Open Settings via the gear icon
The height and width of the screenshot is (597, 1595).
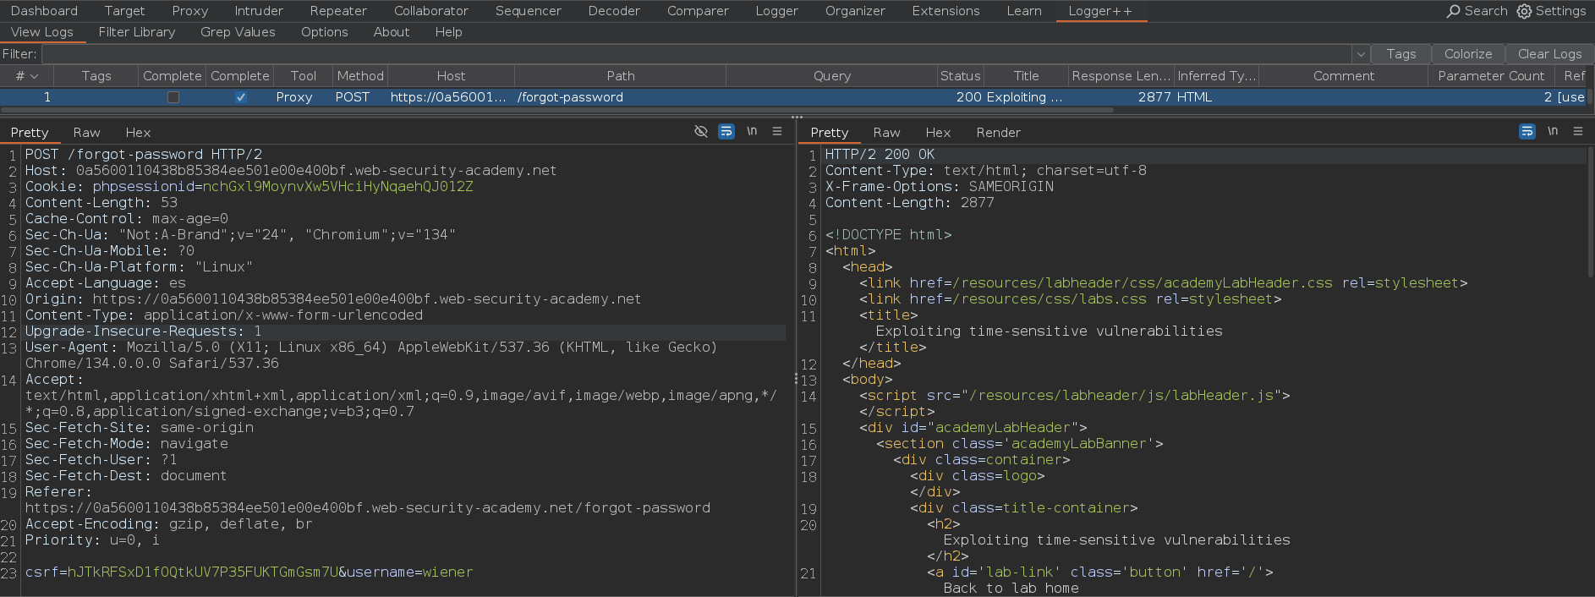[1524, 11]
